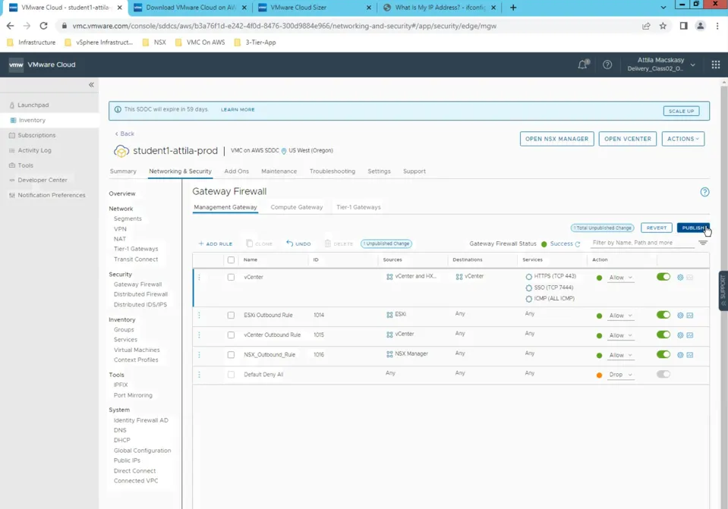
Task: Click the browser share page icon
Action: [x=646, y=26]
